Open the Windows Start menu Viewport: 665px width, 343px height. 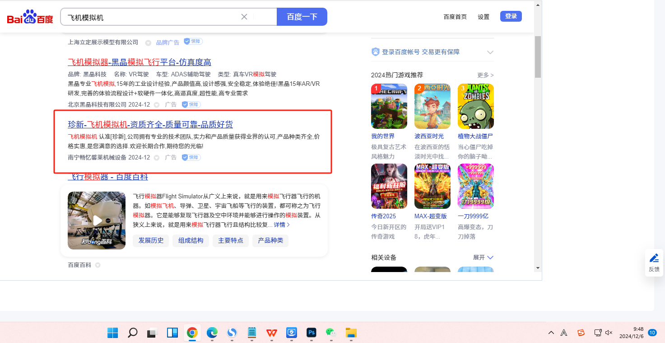point(112,333)
